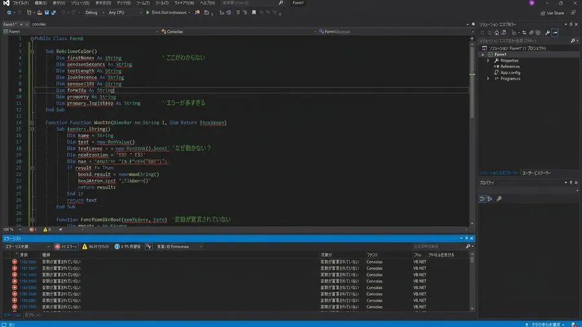Select the solution root node in Solution Explorer
The image size is (582, 327).
click(517, 48)
